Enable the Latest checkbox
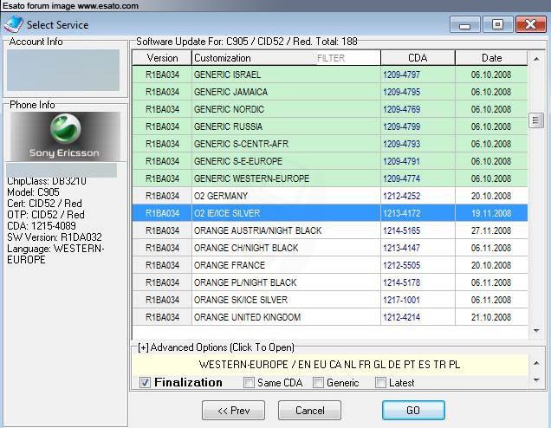 coord(380,382)
